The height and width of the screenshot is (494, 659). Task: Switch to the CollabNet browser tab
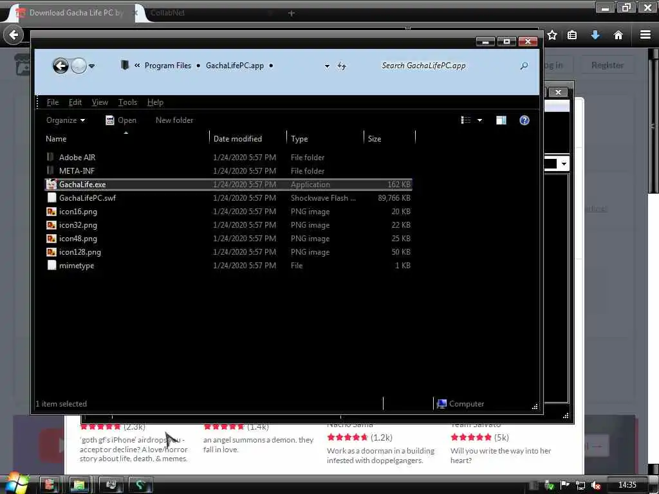[x=167, y=13]
